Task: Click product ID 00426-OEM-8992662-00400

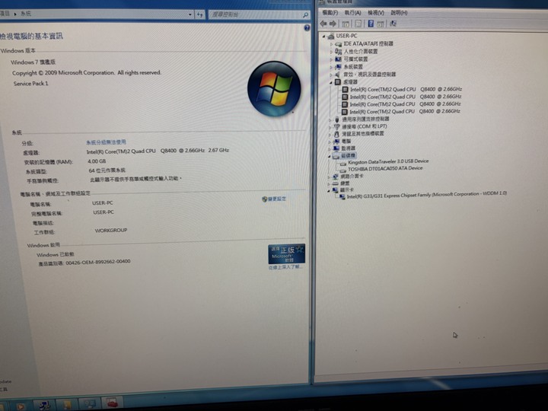Action: [98, 262]
